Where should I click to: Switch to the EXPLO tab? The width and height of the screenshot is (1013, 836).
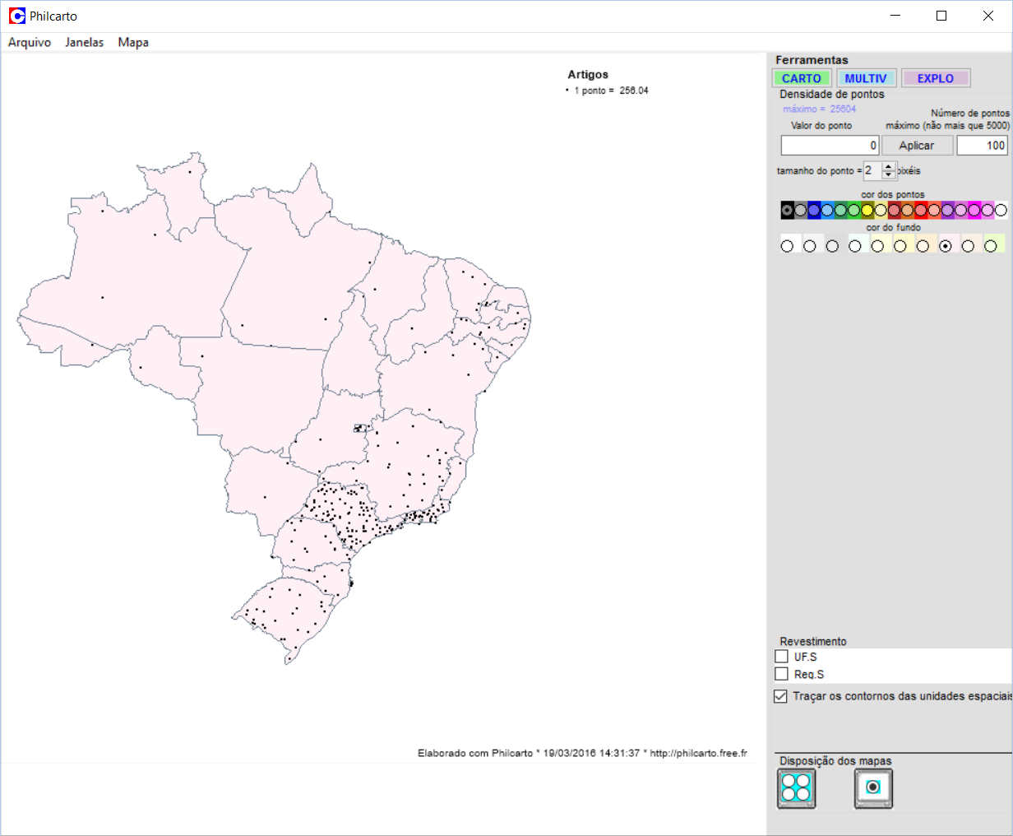point(935,78)
